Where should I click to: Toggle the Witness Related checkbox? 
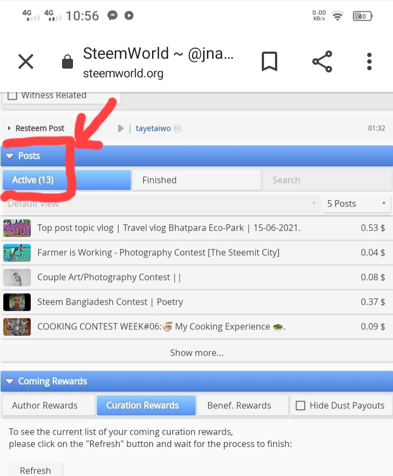pos(12,95)
